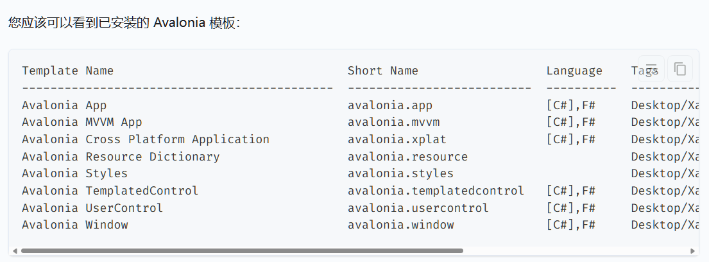Viewport: 709px width, 262px height.
Task: Click the Avalonia TemplatedControl template name
Action: (110, 191)
